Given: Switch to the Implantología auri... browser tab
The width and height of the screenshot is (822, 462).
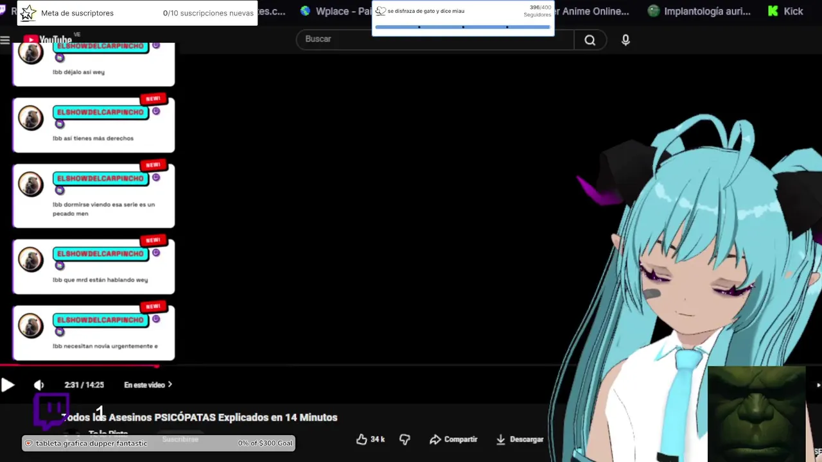Looking at the screenshot, I should coord(699,11).
